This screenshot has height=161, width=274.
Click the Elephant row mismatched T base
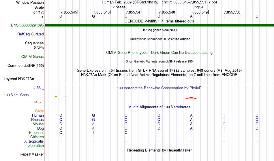pyautogui.click(x=93, y=133)
